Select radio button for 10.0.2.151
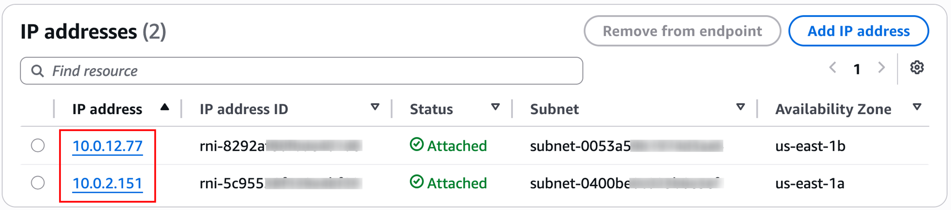This screenshot has width=951, height=210. (38, 183)
